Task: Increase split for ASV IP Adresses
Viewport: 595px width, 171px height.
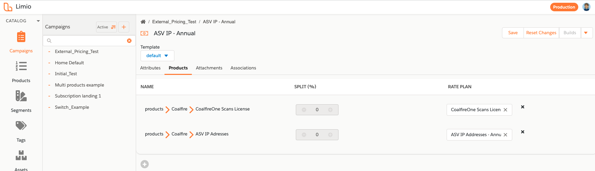Action: coord(330,135)
